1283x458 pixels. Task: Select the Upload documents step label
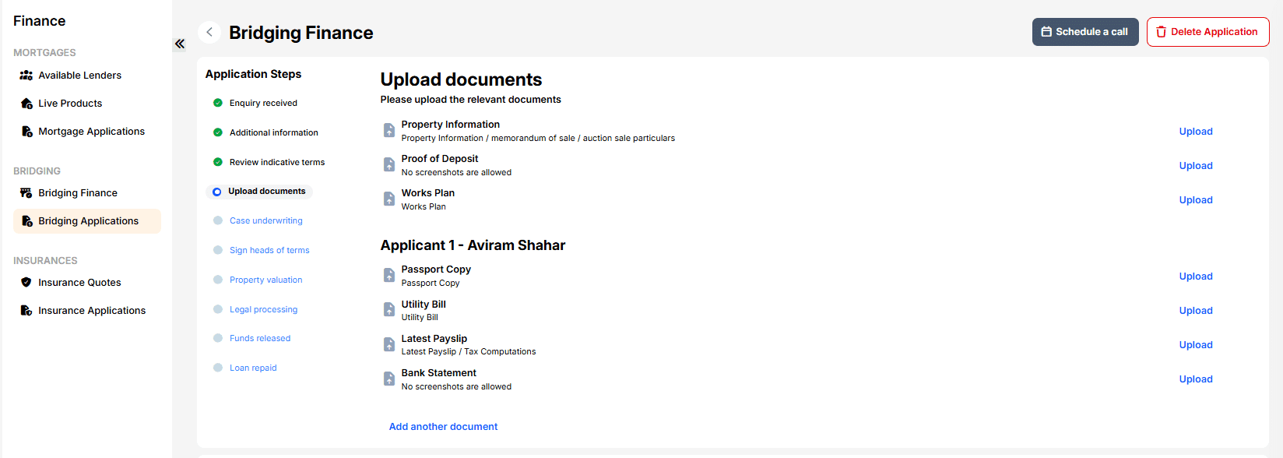pos(266,192)
